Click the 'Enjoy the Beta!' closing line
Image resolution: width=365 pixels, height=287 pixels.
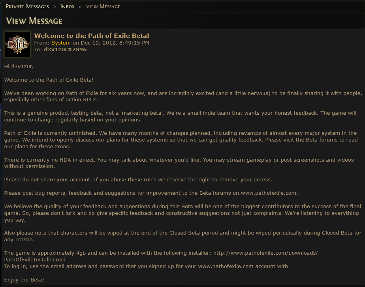24,280
